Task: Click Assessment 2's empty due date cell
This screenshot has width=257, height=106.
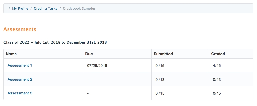Action: pos(88,80)
